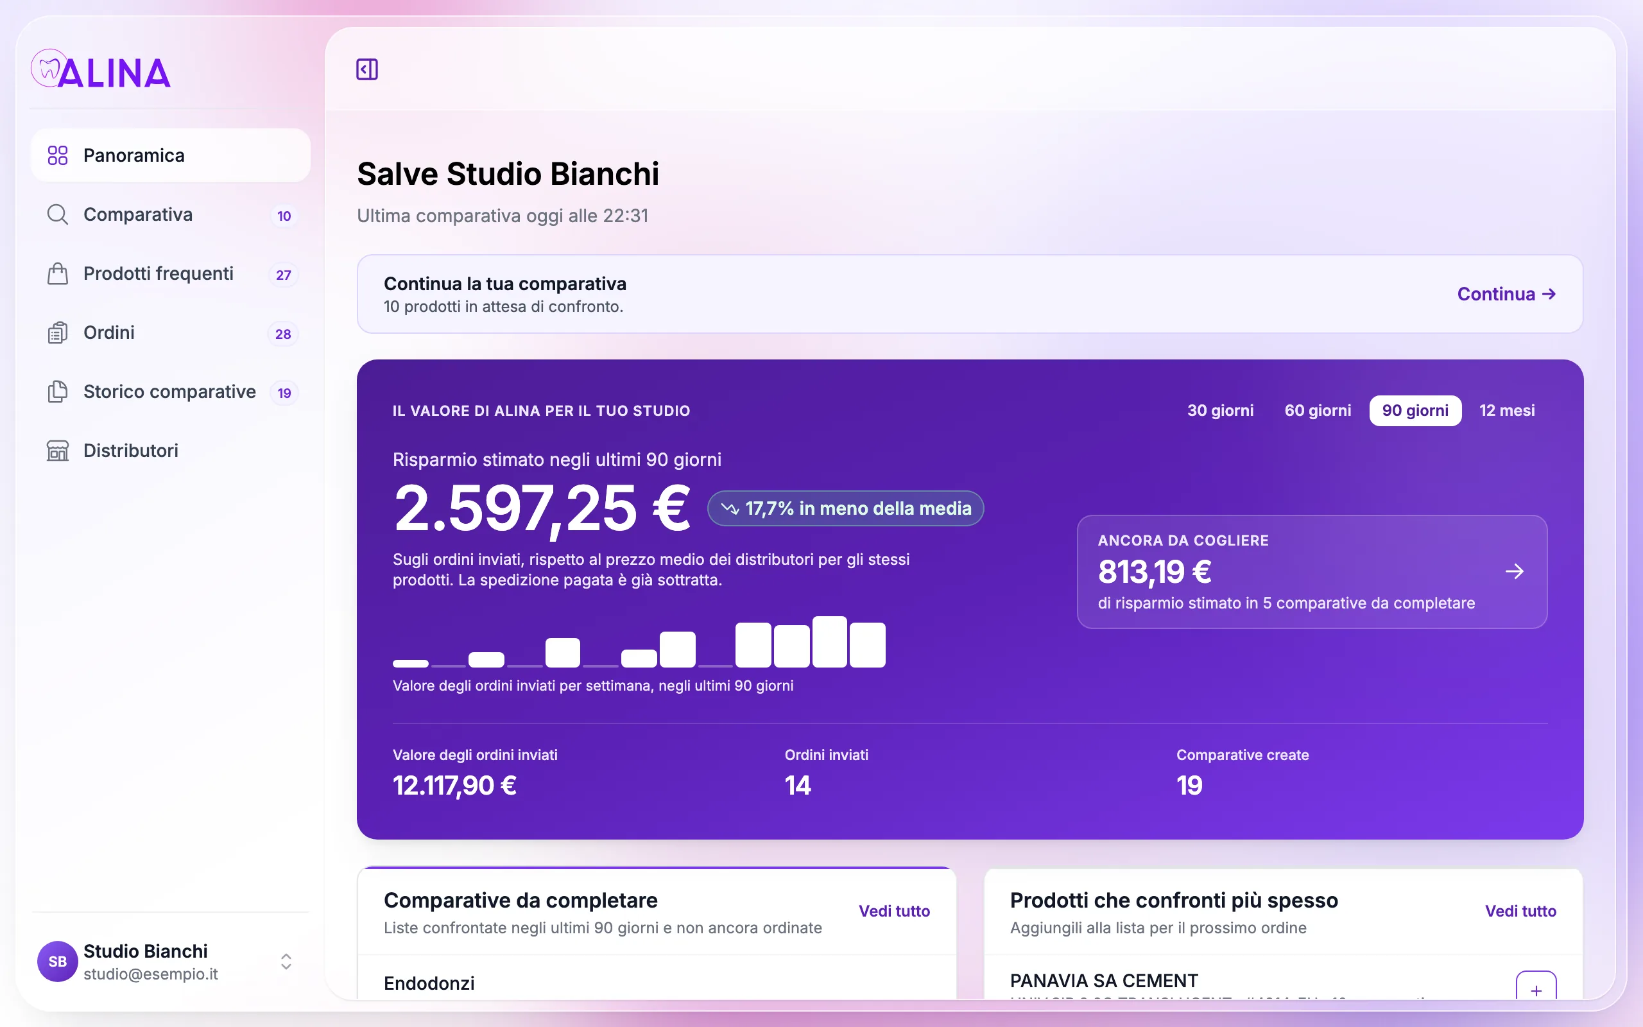This screenshot has width=1643, height=1027.
Task: Click the PANAVIA SA CEMENT product name
Action: (x=1104, y=981)
